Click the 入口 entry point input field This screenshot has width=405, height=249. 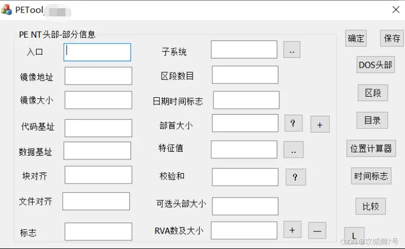click(97, 52)
